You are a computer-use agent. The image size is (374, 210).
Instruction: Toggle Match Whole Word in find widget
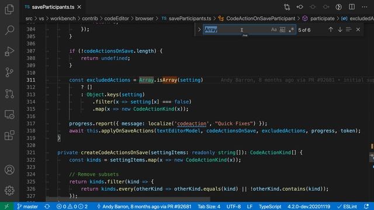click(282, 30)
